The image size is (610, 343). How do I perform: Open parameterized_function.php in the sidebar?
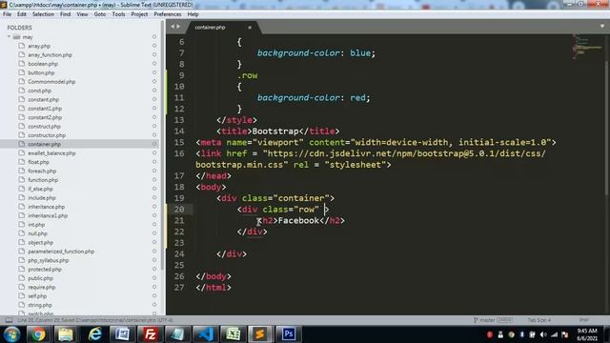coord(61,252)
